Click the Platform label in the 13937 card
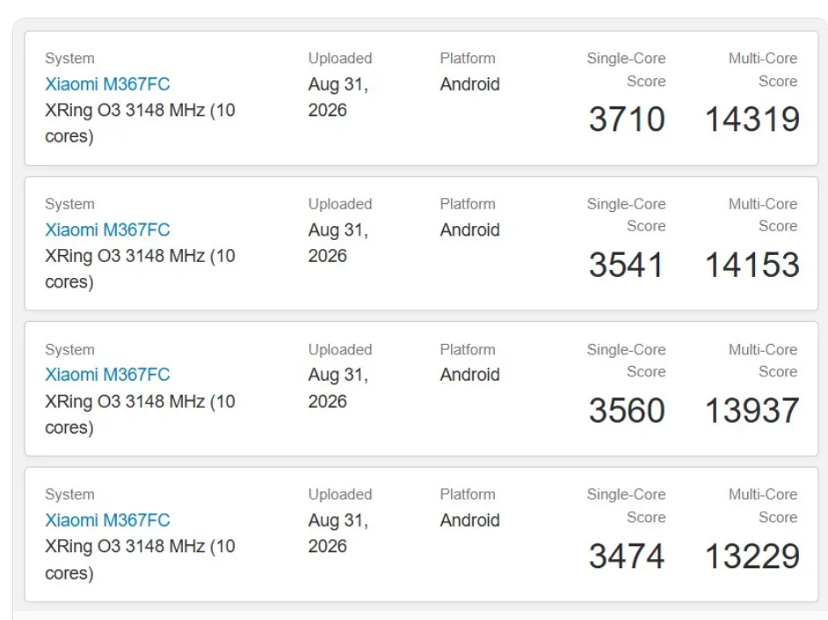The width and height of the screenshot is (828, 620). pyautogui.click(x=468, y=350)
